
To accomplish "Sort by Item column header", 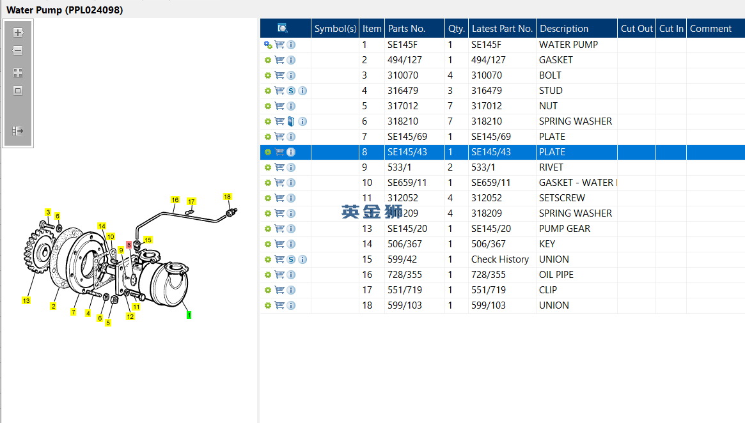I will point(372,29).
